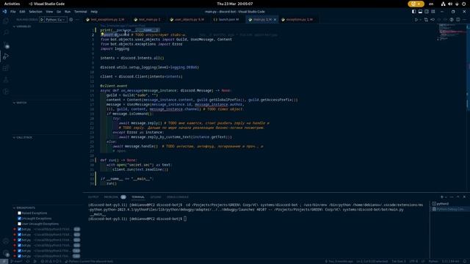Viewport: 470px width, 264px height.
Task: Select the python3 terminal instance
Action: [449, 204]
